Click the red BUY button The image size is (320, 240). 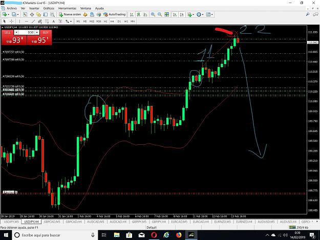[46, 32]
